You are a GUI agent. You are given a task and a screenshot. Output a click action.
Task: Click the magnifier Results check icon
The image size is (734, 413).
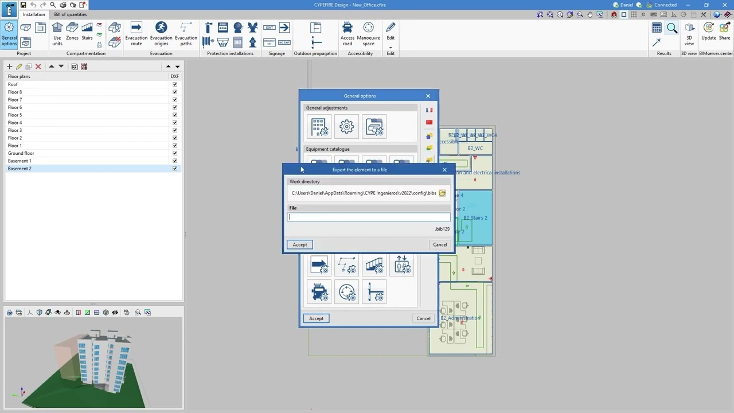[672, 28]
